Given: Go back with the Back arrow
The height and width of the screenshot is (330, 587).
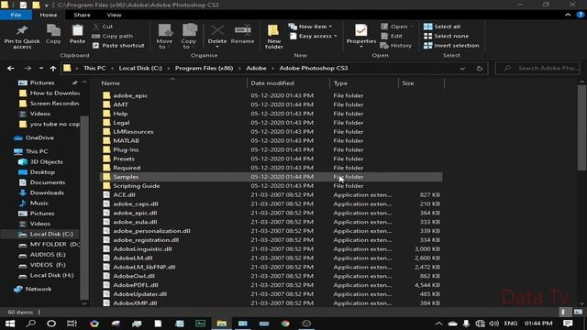Looking at the screenshot, I should click(11, 68).
